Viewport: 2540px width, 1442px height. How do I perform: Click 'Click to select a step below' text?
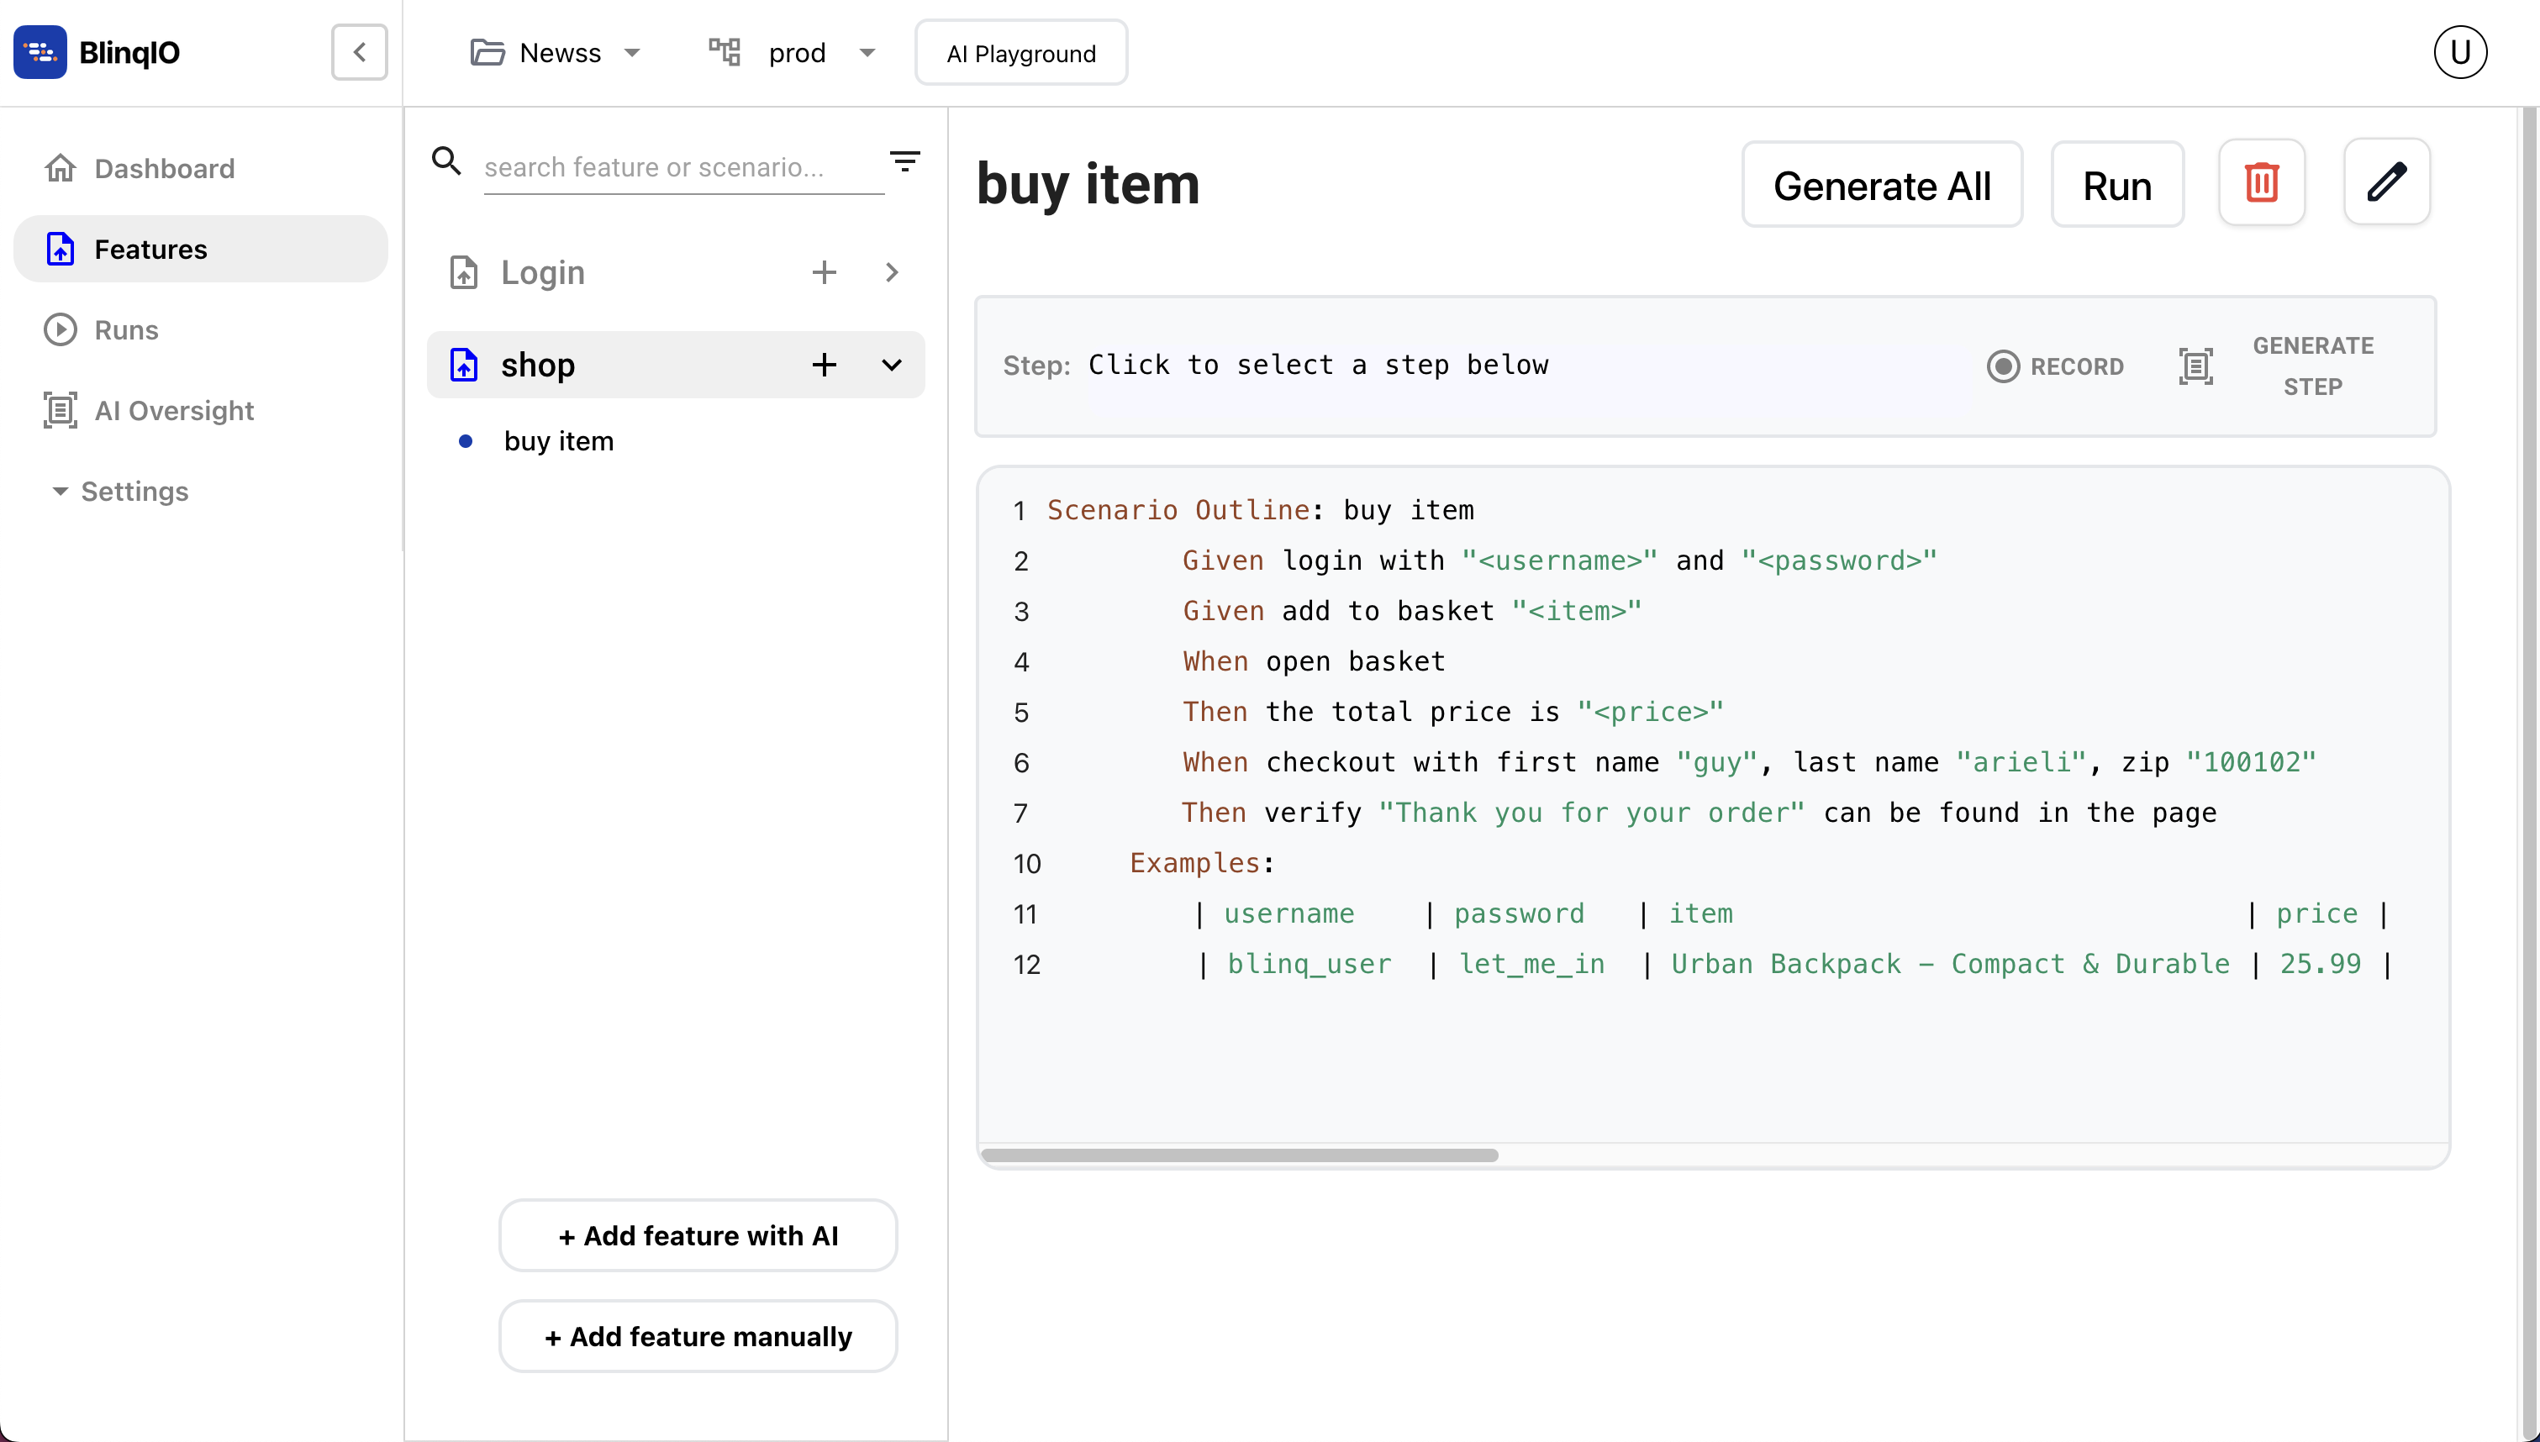point(1318,365)
